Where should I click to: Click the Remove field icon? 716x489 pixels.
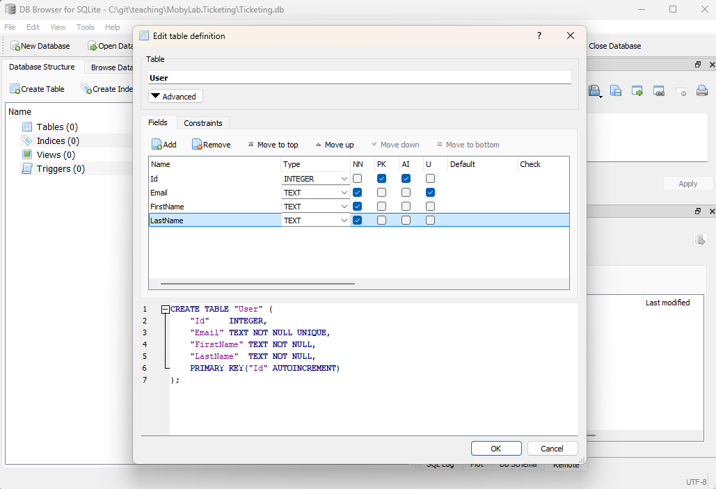click(198, 145)
